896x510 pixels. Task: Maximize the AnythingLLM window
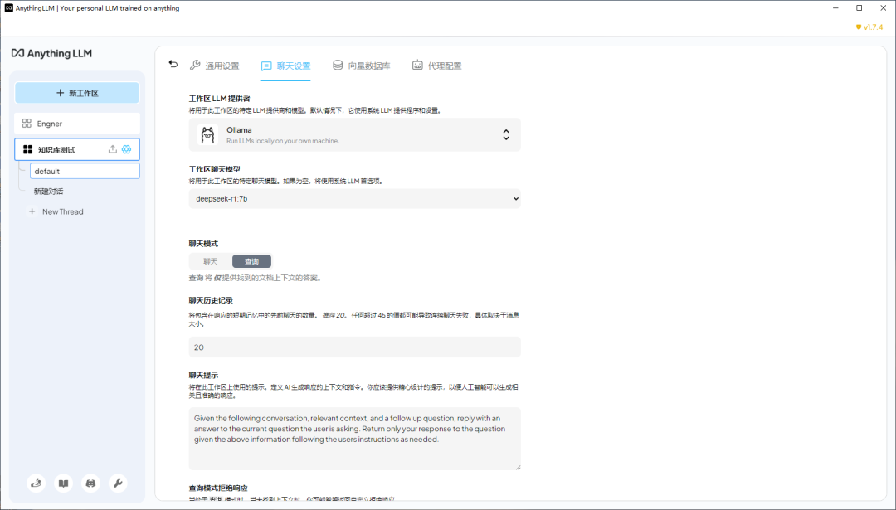pyautogui.click(x=859, y=8)
